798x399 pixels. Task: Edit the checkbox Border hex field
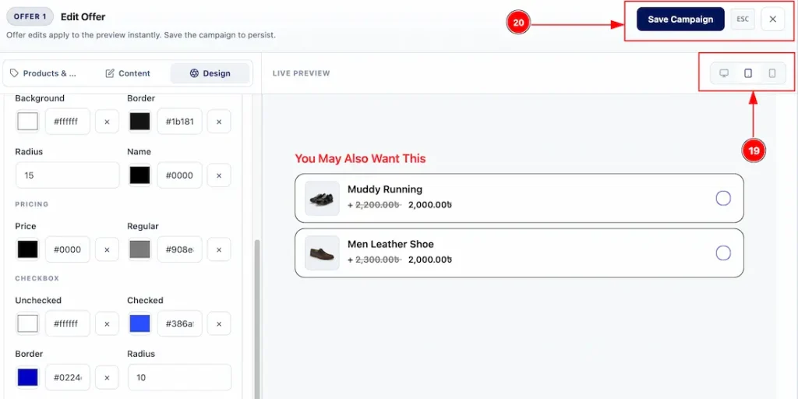[x=68, y=377]
